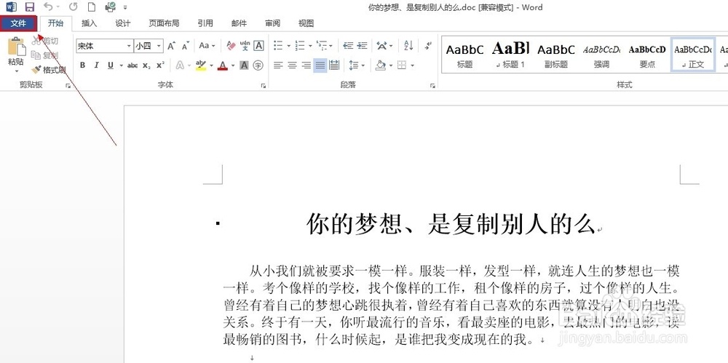
Task: Center the paragraph
Action: pyautogui.click(x=292, y=65)
